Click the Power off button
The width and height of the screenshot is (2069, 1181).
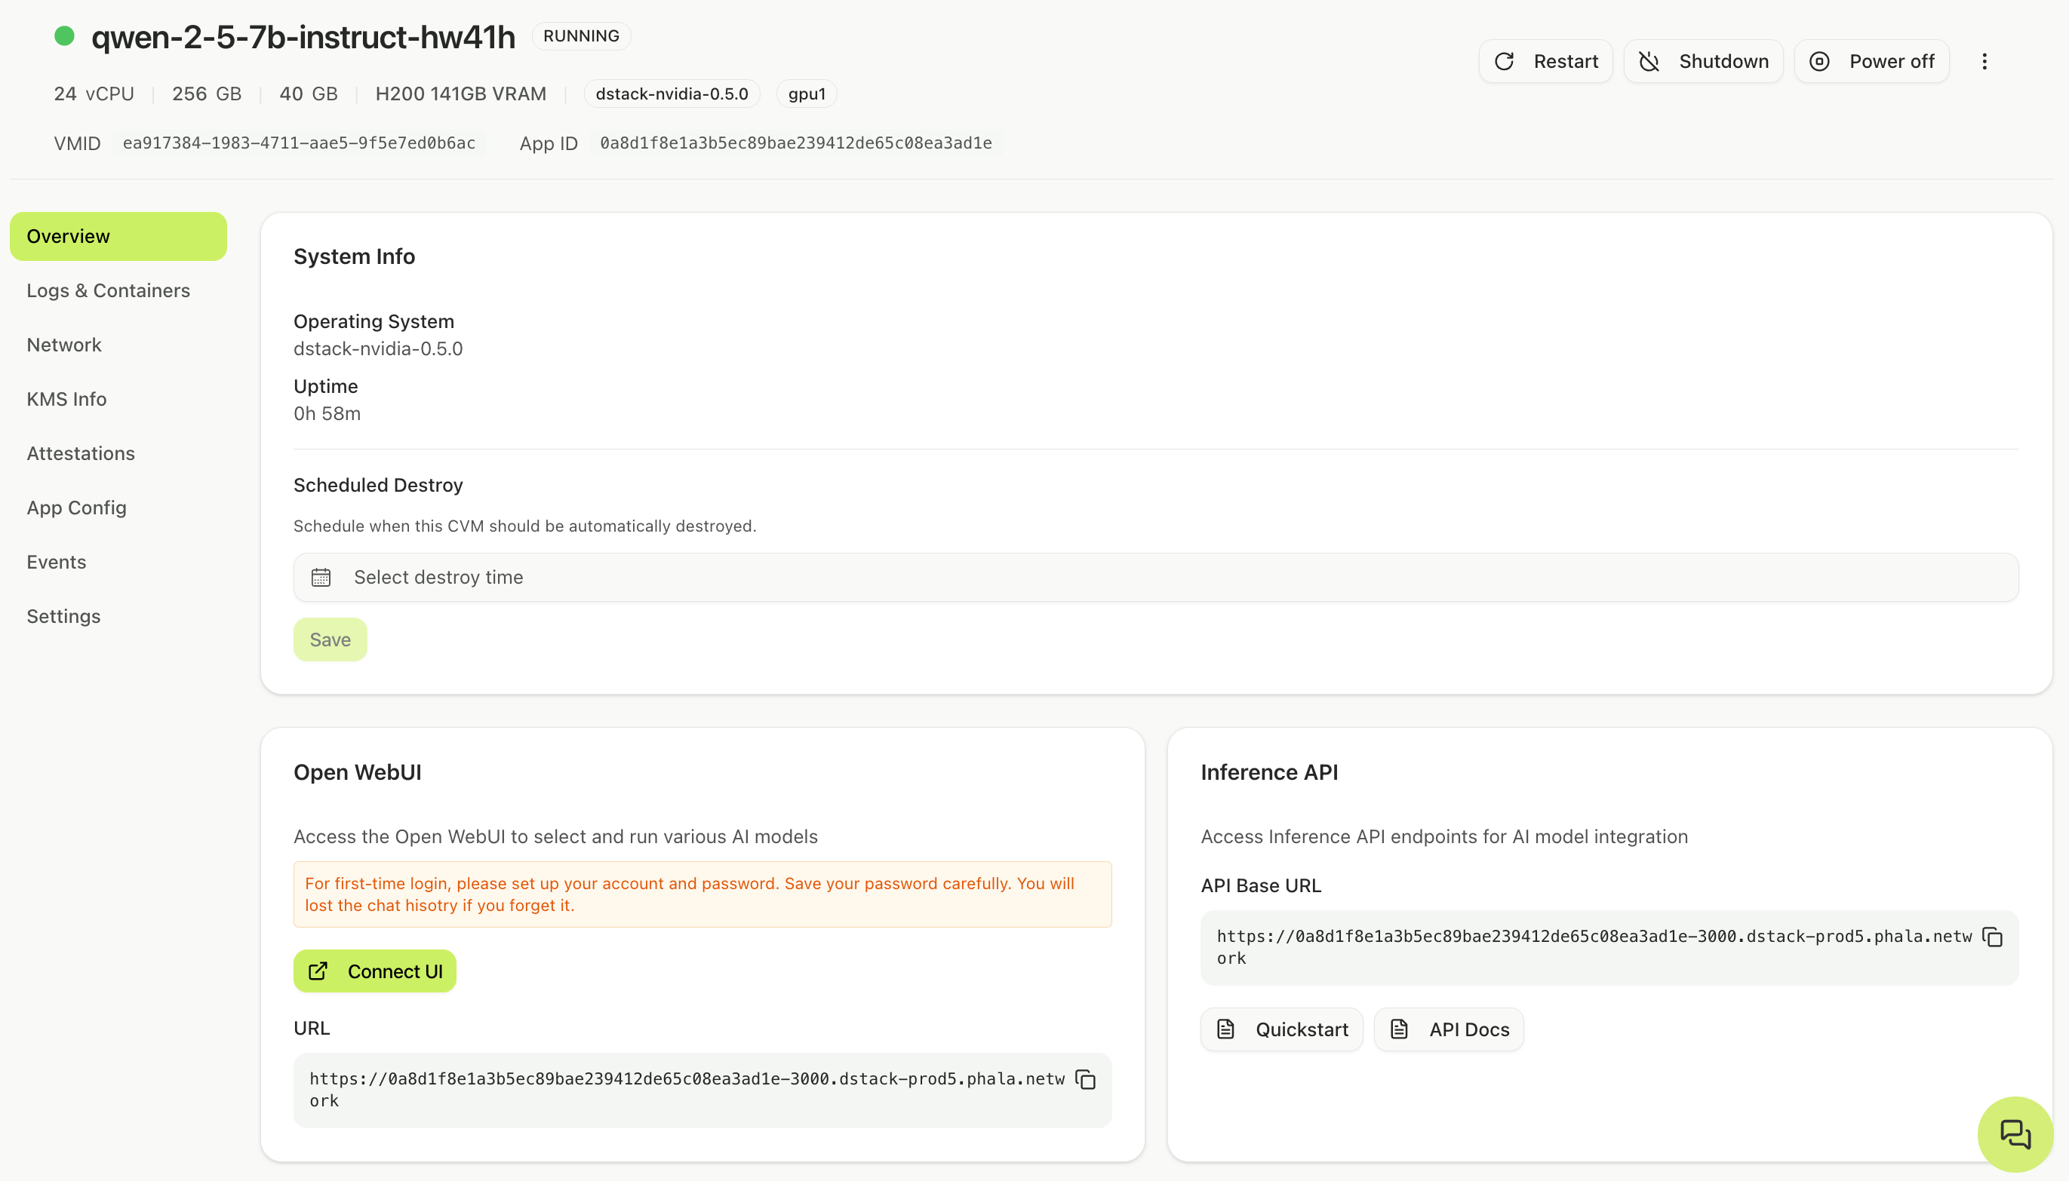tap(1871, 62)
